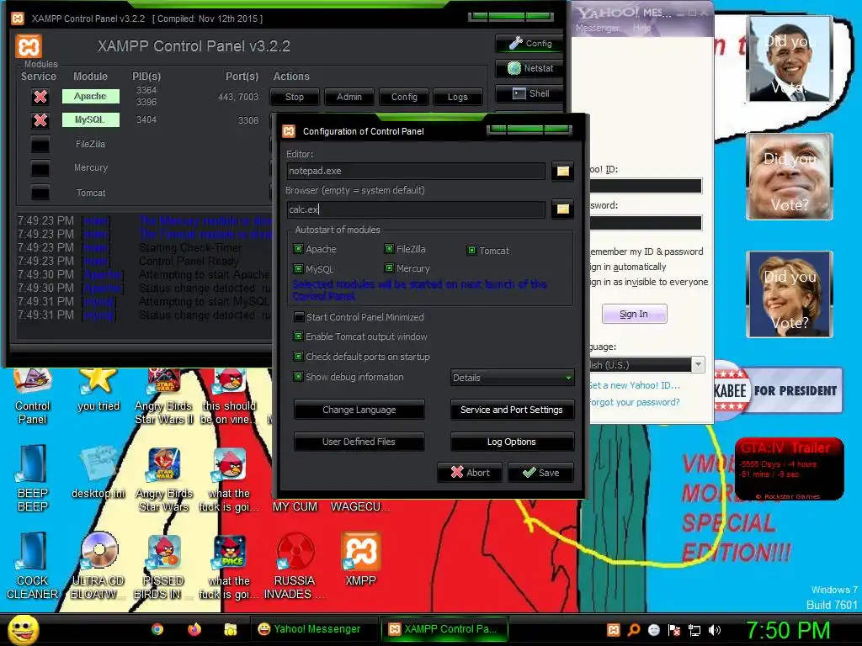Viewport: 862px width, 646px height.
Task: Click the Editor notepad.exe field
Action: click(x=416, y=171)
